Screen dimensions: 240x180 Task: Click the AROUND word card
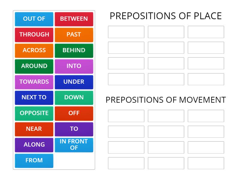pos(34,66)
